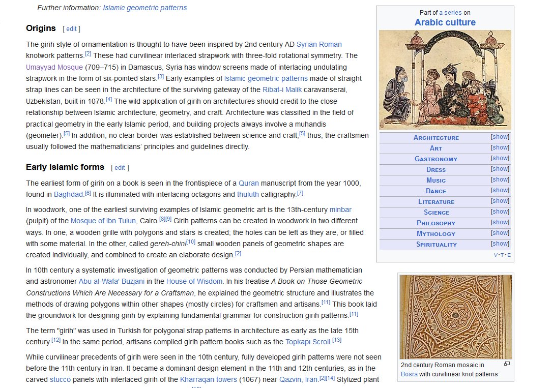Expand the Architecture section with show

[x=500, y=137]
